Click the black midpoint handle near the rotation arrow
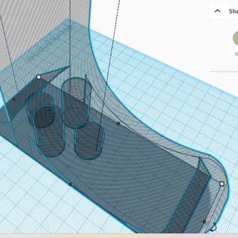 (204, 221)
